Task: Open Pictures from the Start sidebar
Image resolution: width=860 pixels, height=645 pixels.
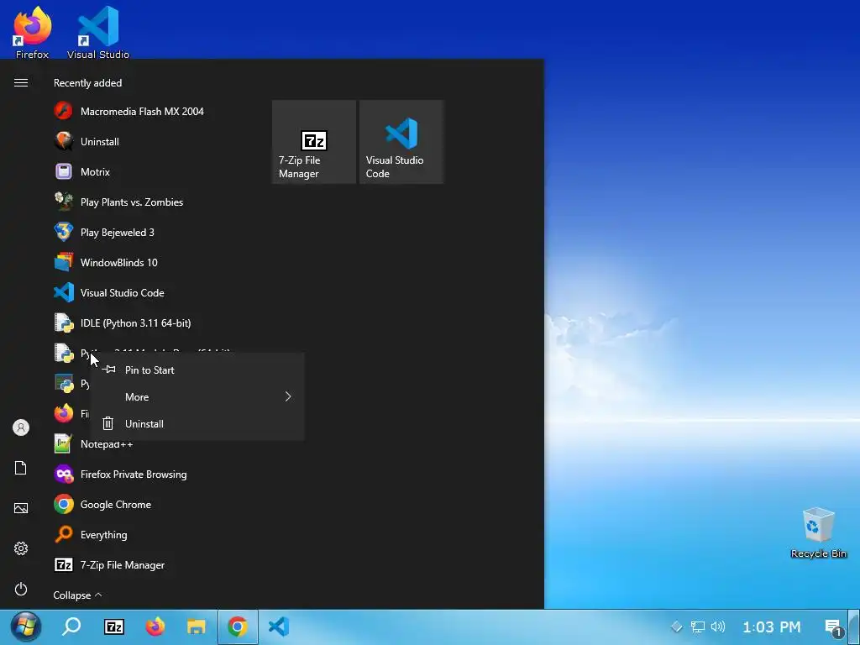Action: coord(21,508)
